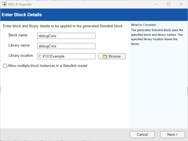Click the folder icon on the Browse button
The width and height of the screenshot is (188, 141).
105,56
